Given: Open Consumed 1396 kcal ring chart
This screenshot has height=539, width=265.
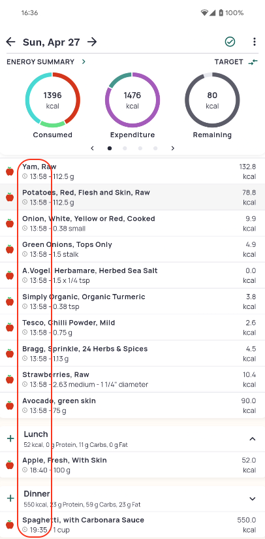Looking at the screenshot, I should coord(52,100).
